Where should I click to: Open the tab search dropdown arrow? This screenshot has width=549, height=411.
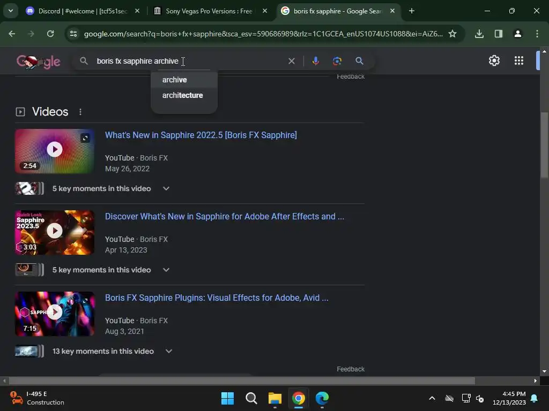(11, 11)
